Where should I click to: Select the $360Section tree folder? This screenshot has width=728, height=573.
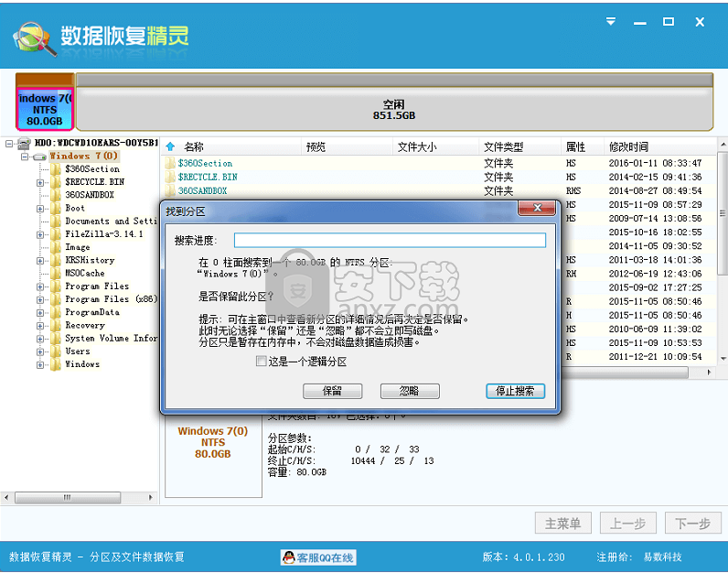[x=92, y=169]
